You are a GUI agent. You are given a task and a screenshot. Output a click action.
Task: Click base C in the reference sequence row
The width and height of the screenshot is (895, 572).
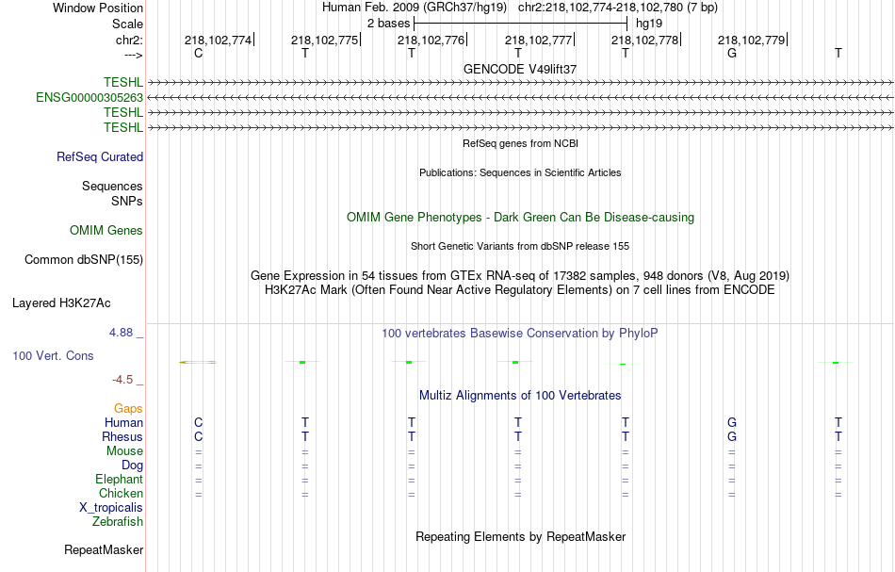tap(198, 53)
